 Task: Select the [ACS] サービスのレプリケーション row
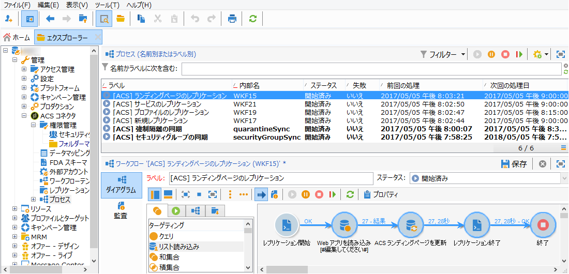coord(334,104)
